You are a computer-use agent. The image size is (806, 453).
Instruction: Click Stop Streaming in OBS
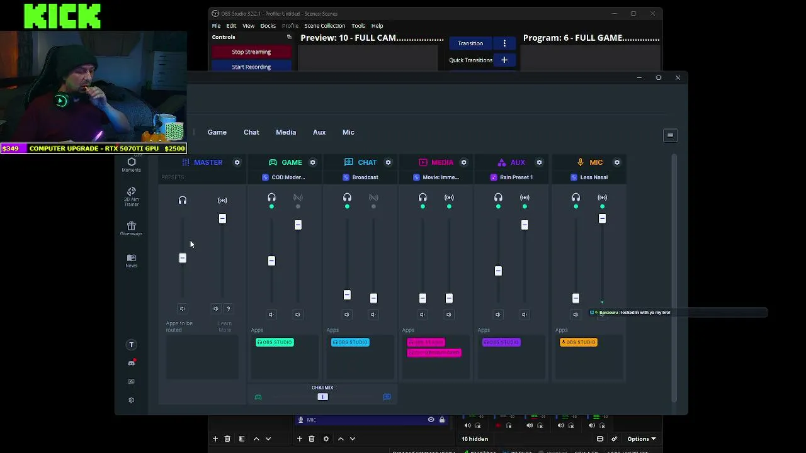(251, 52)
